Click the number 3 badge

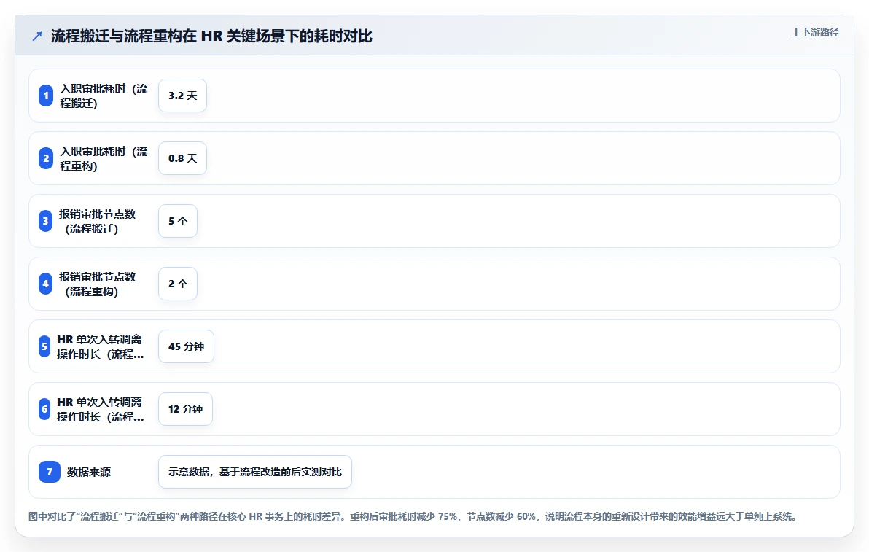coord(45,220)
